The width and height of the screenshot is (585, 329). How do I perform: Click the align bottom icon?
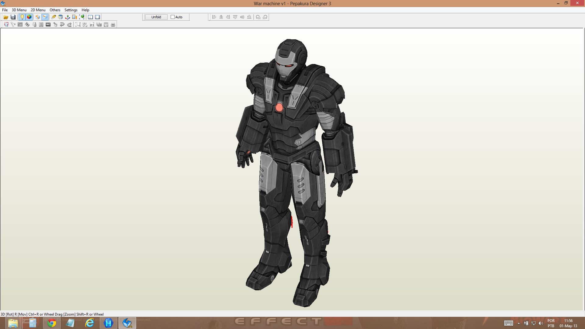[249, 17]
